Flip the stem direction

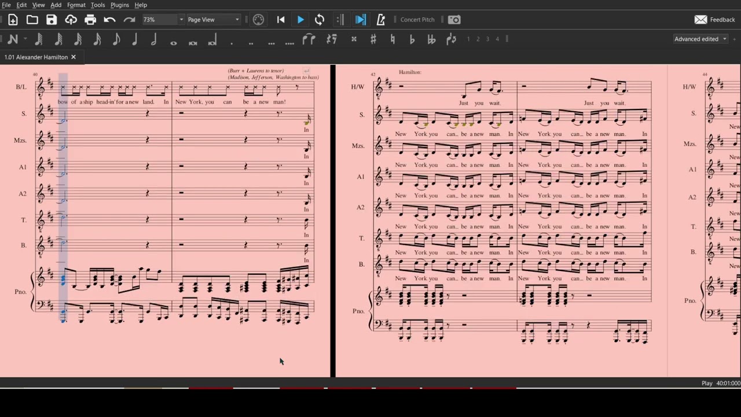(x=451, y=39)
